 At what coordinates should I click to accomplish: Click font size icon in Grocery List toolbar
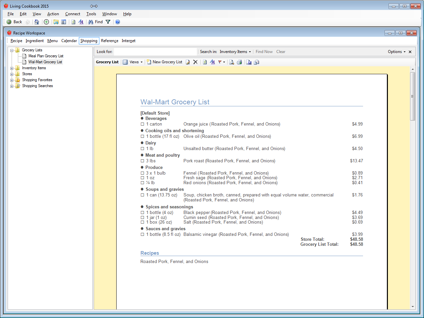tap(212, 62)
